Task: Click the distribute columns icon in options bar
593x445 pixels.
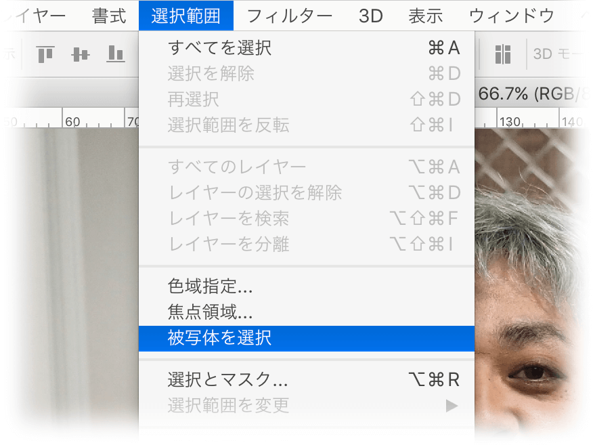Action: tap(502, 54)
